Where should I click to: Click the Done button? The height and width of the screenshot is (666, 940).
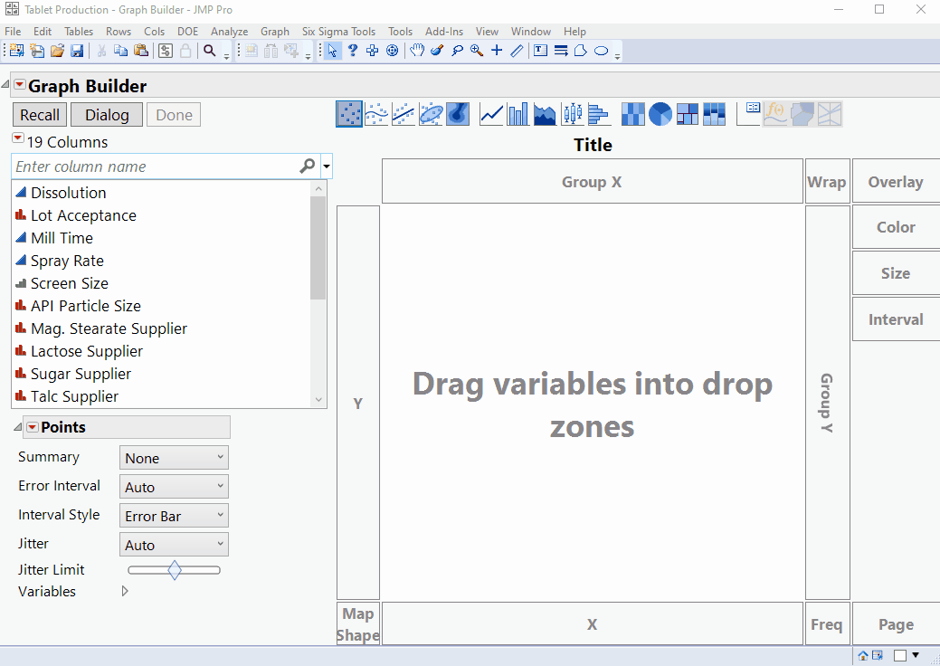pyautogui.click(x=173, y=115)
